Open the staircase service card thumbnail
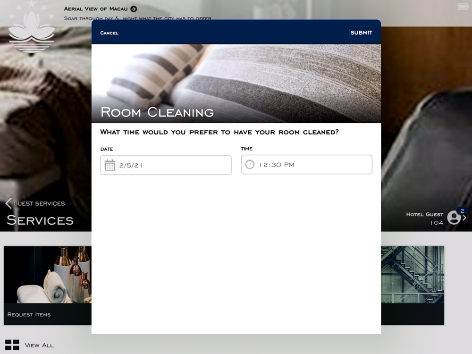This screenshot has width=472, height=354. pyautogui.click(x=413, y=275)
